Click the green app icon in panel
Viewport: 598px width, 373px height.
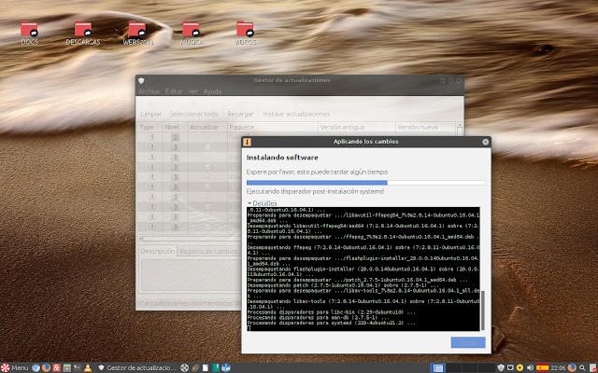[x=216, y=367]
